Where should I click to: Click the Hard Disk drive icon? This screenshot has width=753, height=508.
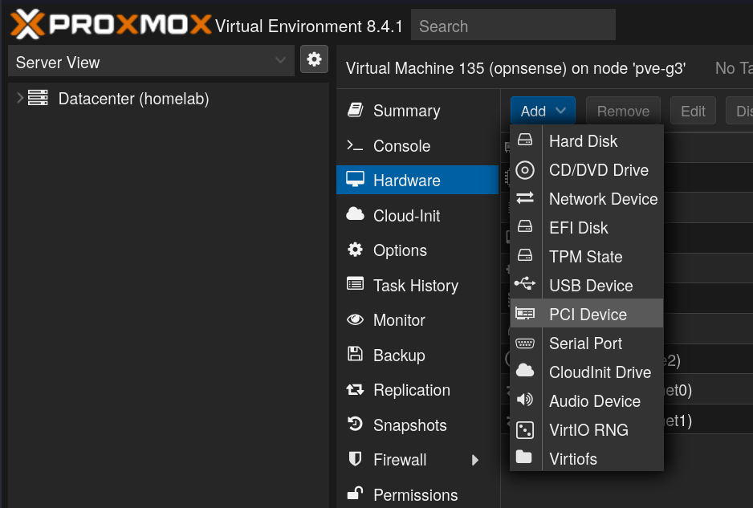(x=525, y=141)
